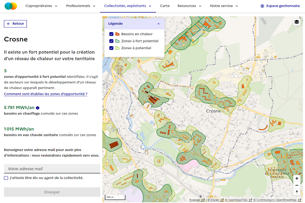The width and height of the screenshot is (305, 203).
Task: Click the Crosne label on the map
Action: point(213,111)
